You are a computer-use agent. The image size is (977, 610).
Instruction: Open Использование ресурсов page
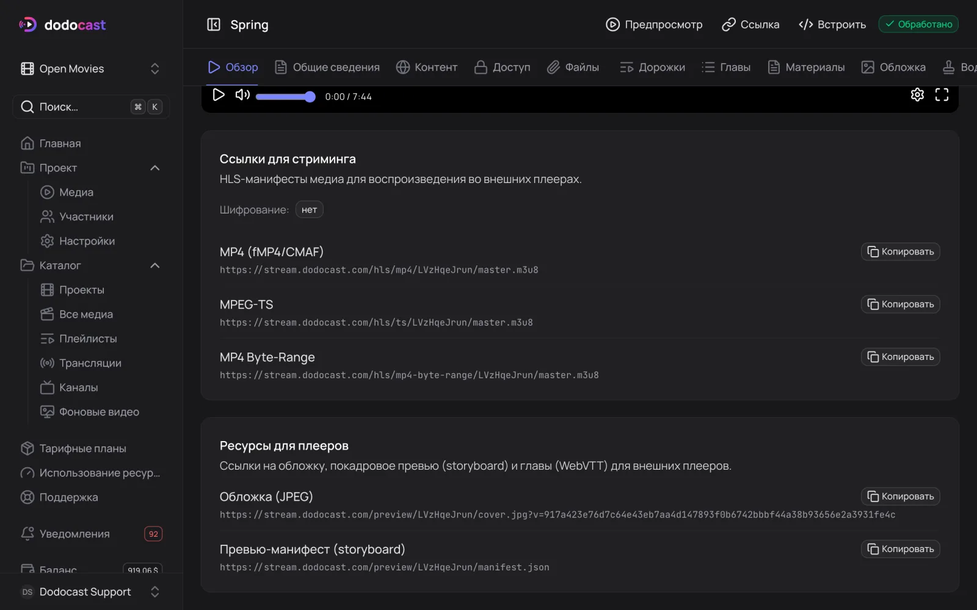(92, 473)
